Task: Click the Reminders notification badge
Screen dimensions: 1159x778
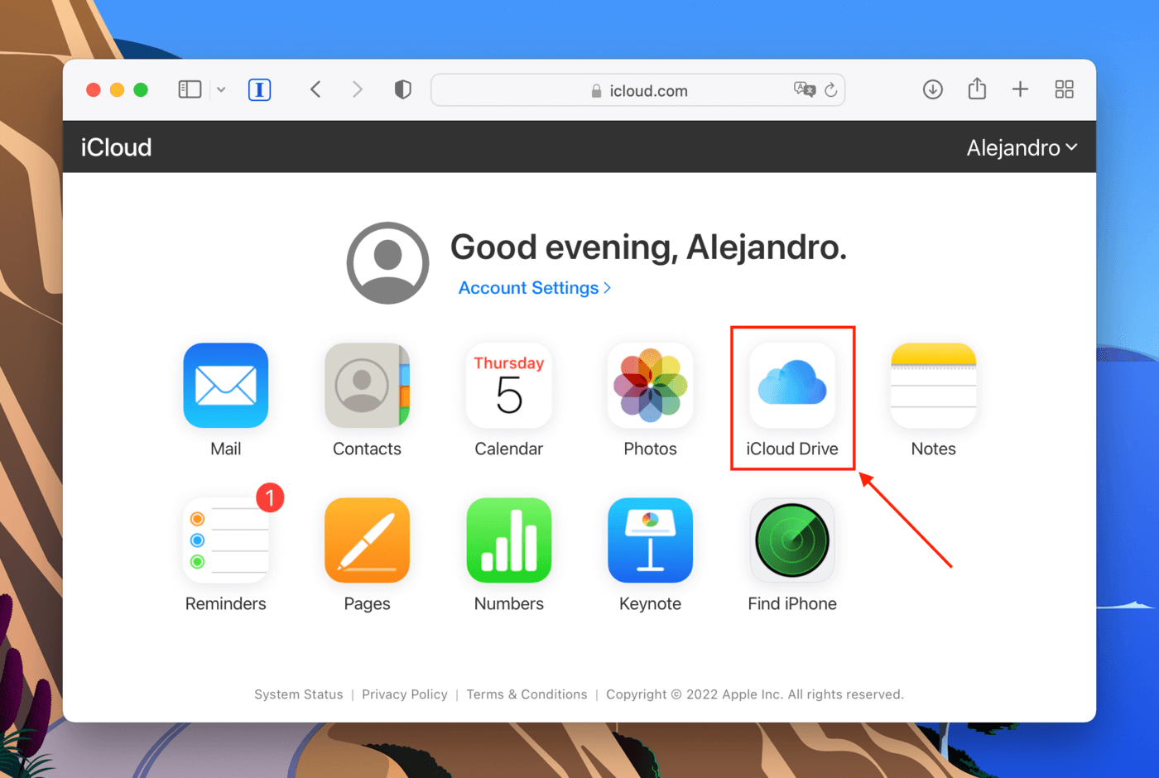Action: pyautogui.click(x=270, y=497)
